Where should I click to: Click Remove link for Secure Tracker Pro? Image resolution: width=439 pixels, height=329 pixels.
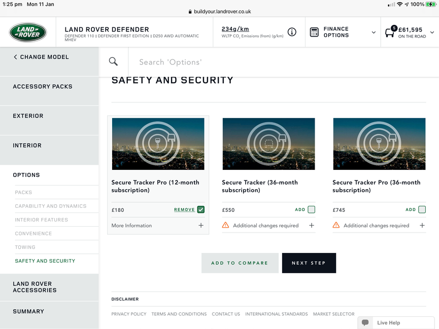pyautogui.click(x=184, y=209)
